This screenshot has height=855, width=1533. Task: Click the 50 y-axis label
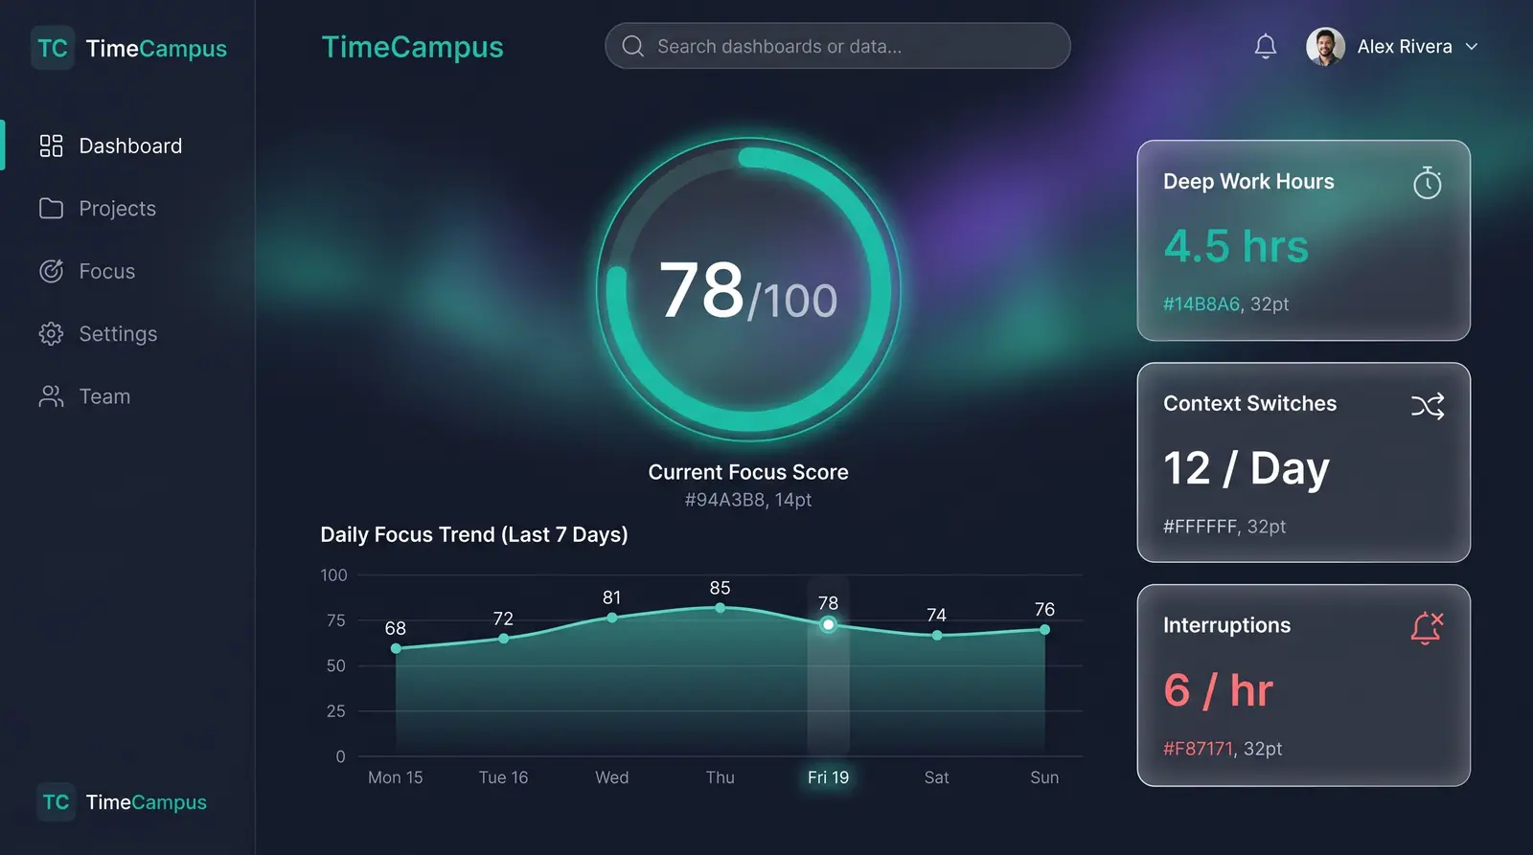coord(336,665)
